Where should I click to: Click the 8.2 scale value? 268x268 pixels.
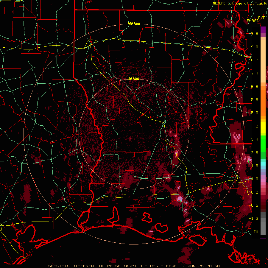(x=255, y=60)
